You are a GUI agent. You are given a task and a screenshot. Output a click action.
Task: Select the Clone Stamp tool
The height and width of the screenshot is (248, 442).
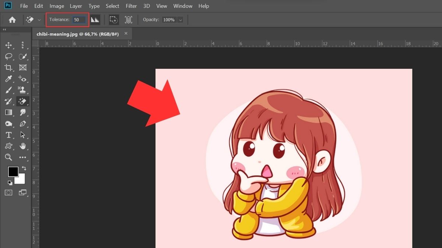pos(23,90)
